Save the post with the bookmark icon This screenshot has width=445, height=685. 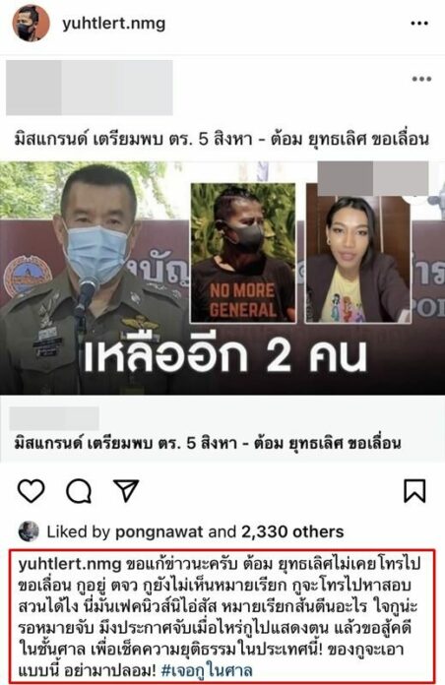414,491
